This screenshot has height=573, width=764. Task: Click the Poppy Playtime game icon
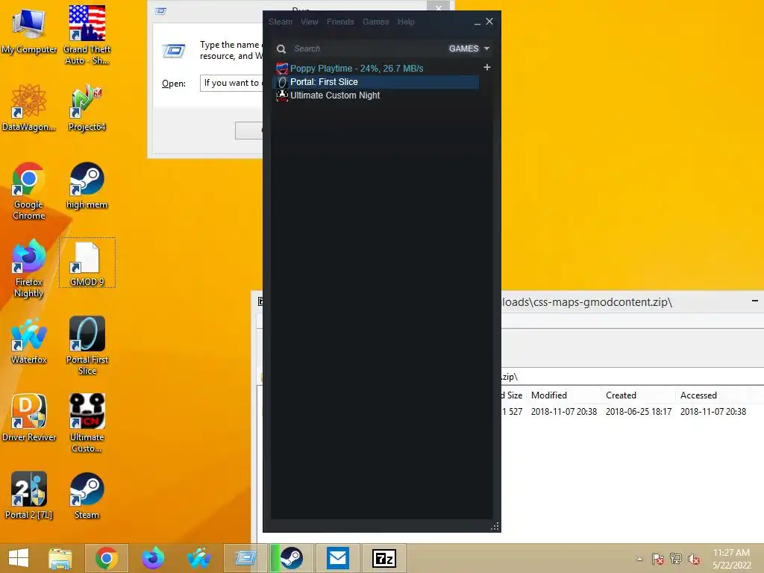[282, 69]
